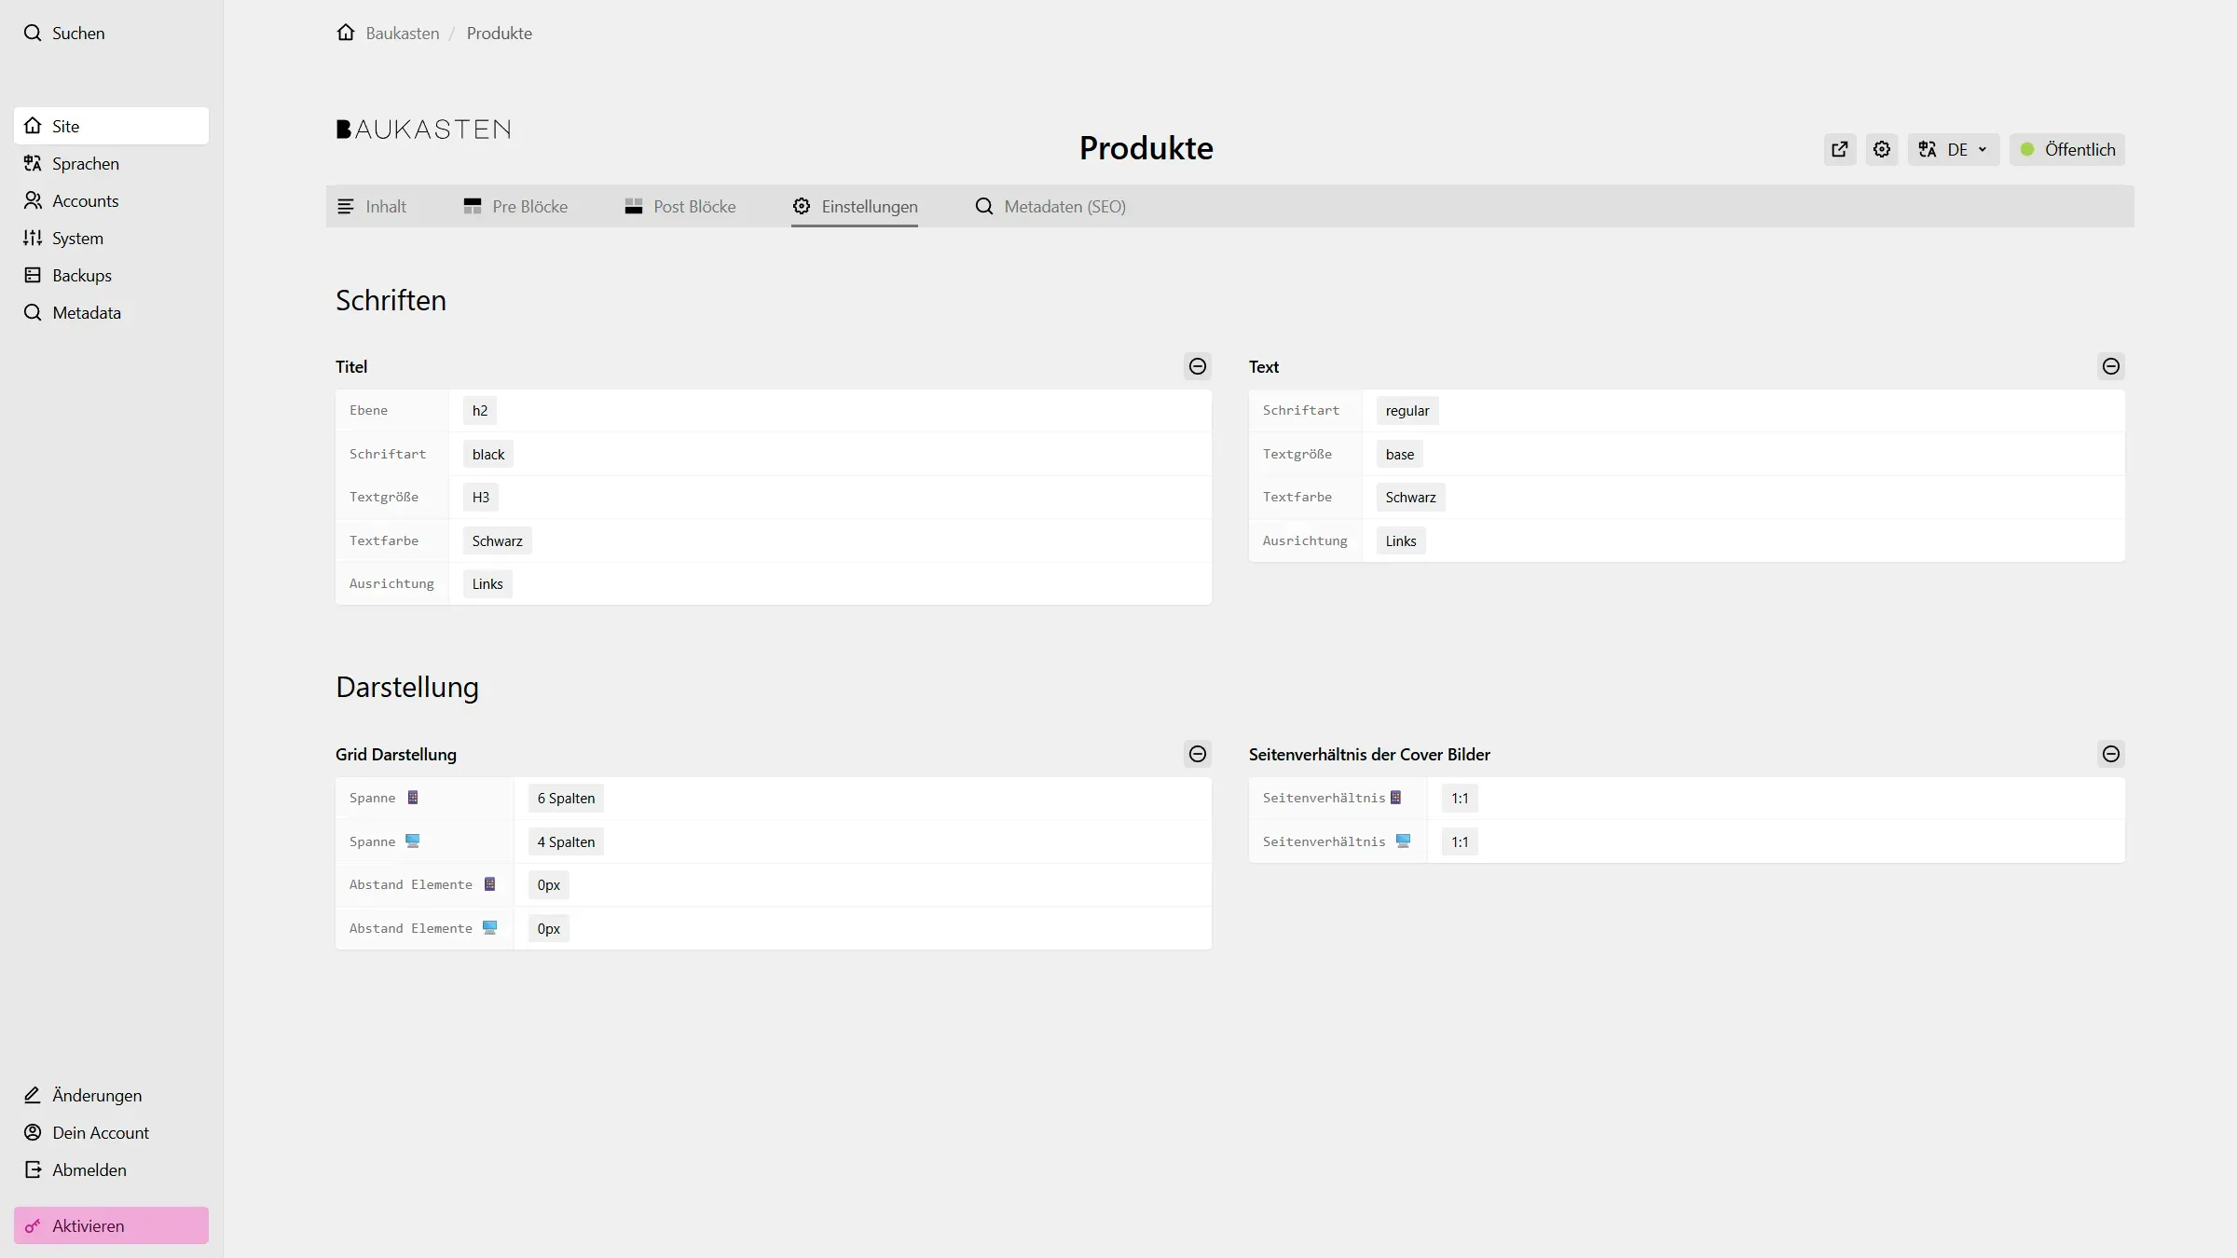This screenshot has width=2237, height=1258.
Task: Open the search in sidebar
Action: (65, 33)
